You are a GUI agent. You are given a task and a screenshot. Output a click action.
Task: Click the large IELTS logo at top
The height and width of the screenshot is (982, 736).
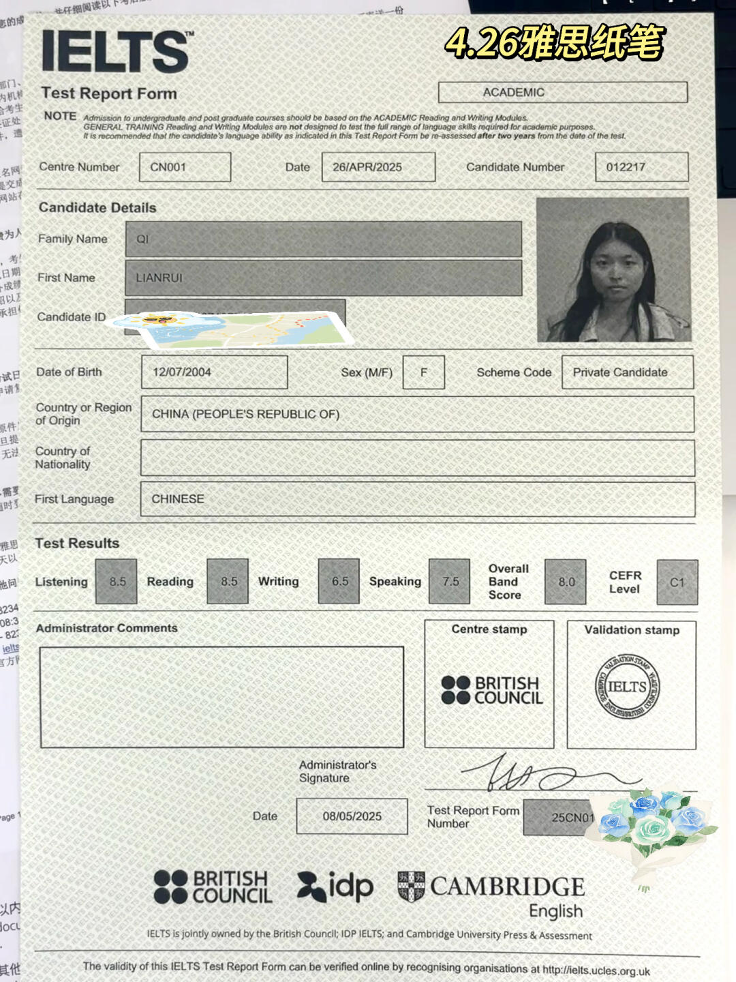(x=117, y=51)
